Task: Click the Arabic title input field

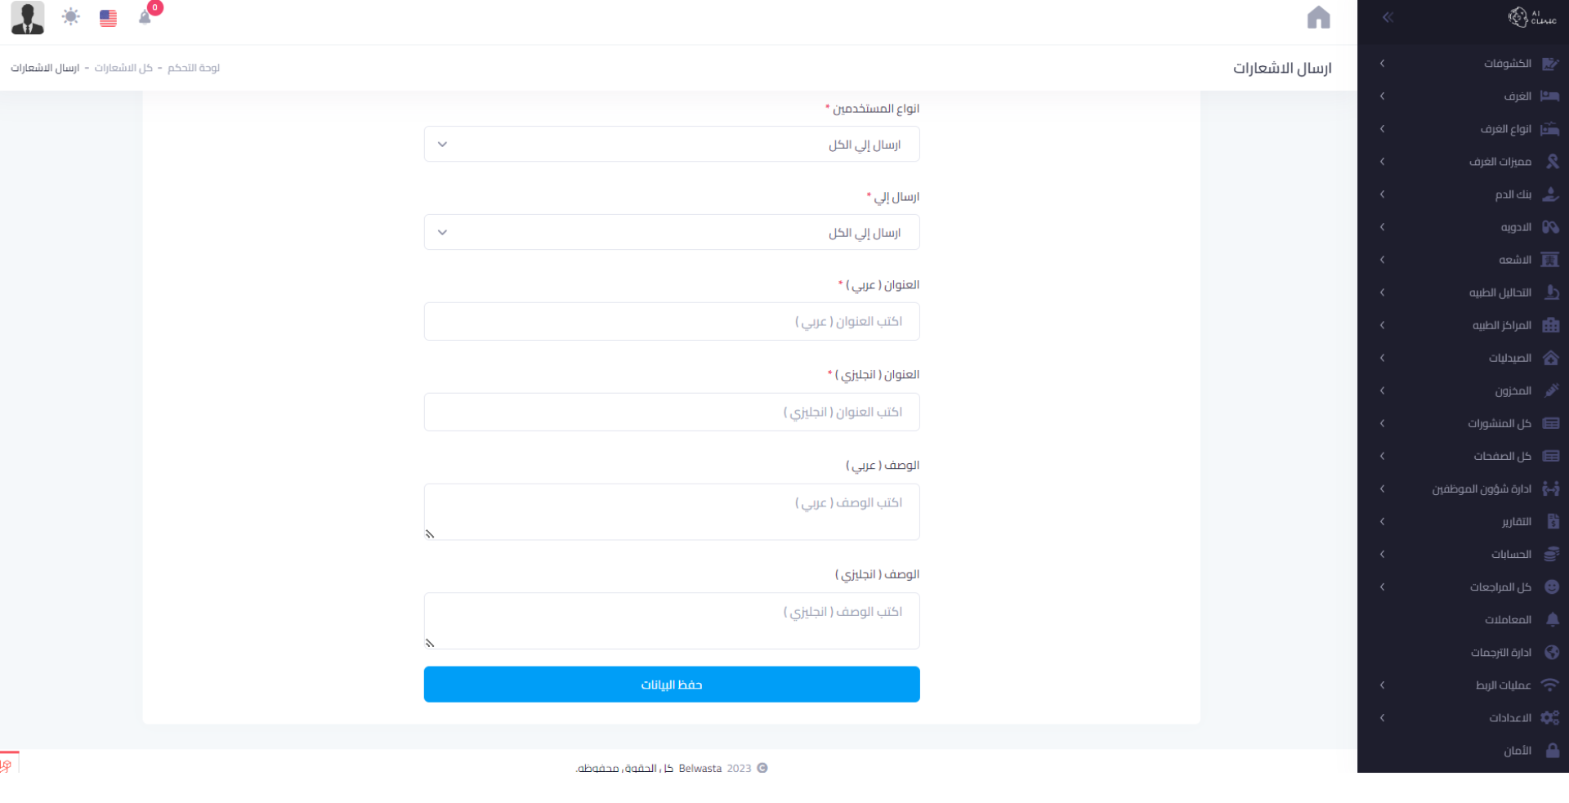Action: (x=671, y=322)
